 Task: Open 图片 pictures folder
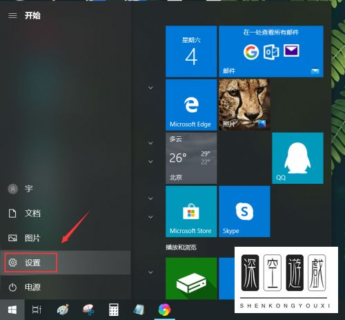point(66,238)
